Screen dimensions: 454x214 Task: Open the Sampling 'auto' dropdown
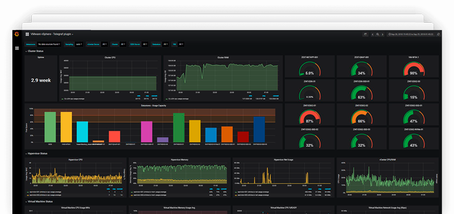(79, 44)
